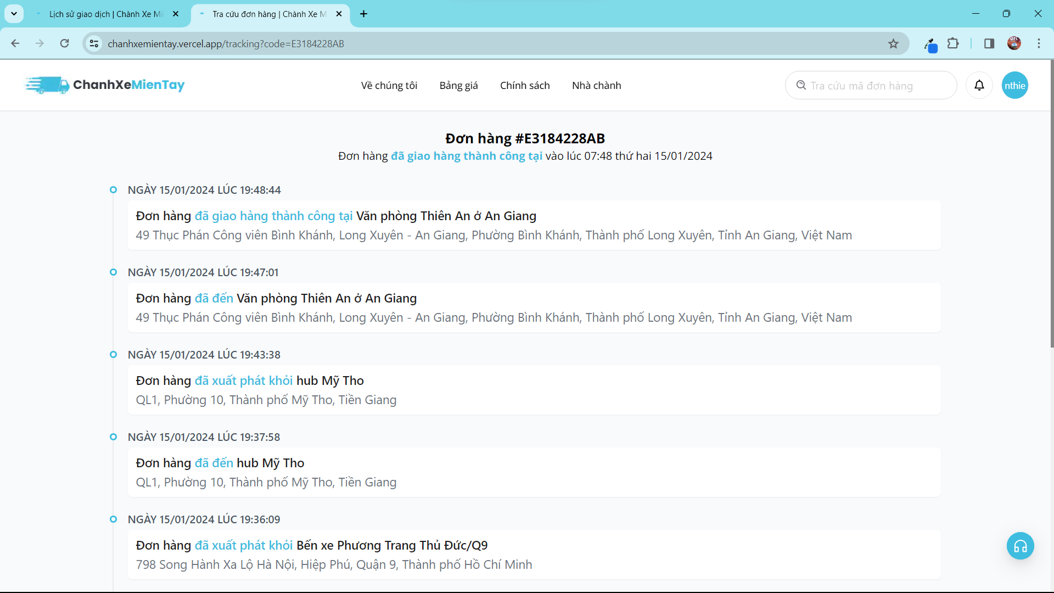Viewport: 1054px width, 593px height.
Task: Open the Về chúng tôi menu link
Action: click(389, 86)
